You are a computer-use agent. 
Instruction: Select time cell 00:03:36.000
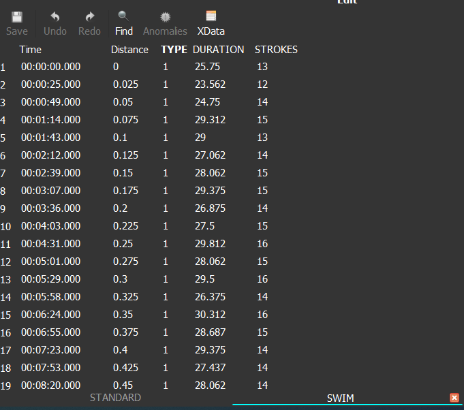pyautogui.click(x=51, y=208)
